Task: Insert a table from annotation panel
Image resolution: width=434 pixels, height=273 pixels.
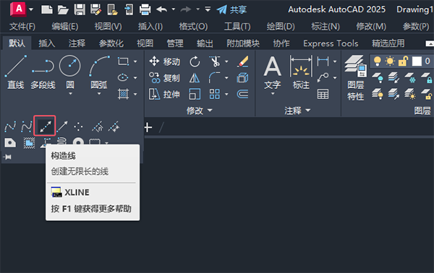Action: pyautogui.click(x=323, y=94)
